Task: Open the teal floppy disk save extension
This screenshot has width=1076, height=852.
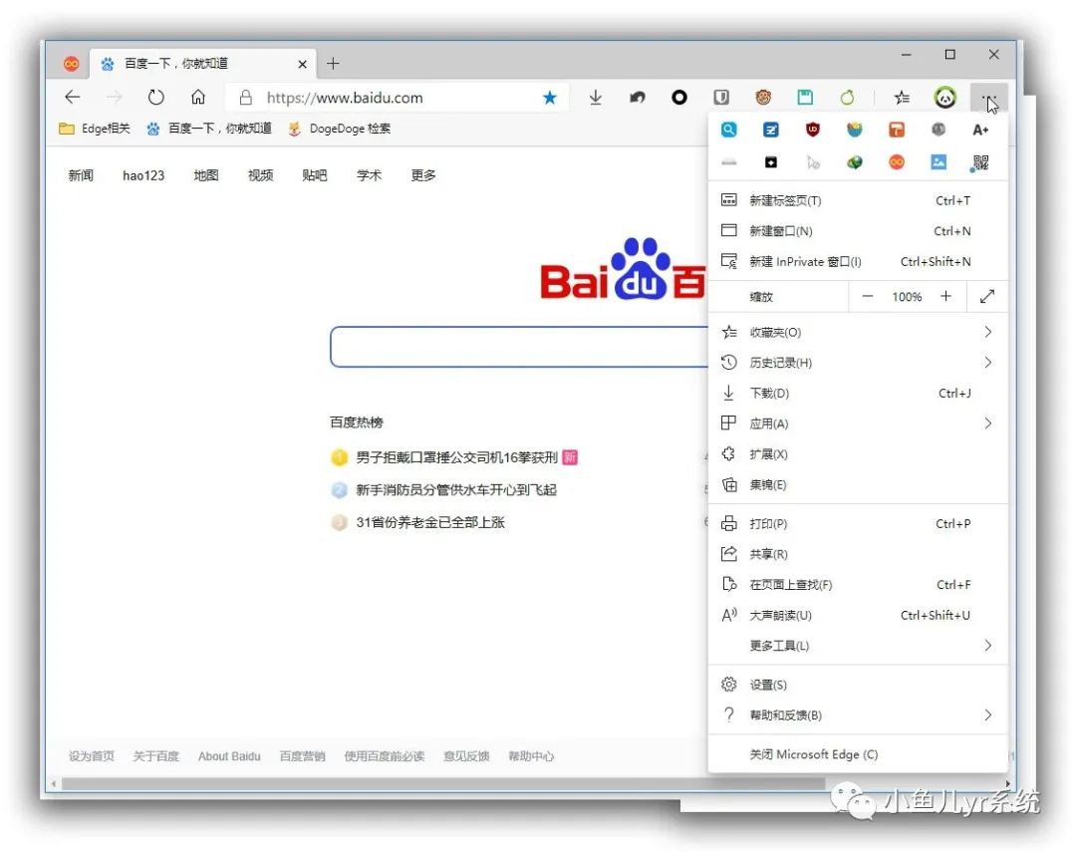Action: click(805, 98)
